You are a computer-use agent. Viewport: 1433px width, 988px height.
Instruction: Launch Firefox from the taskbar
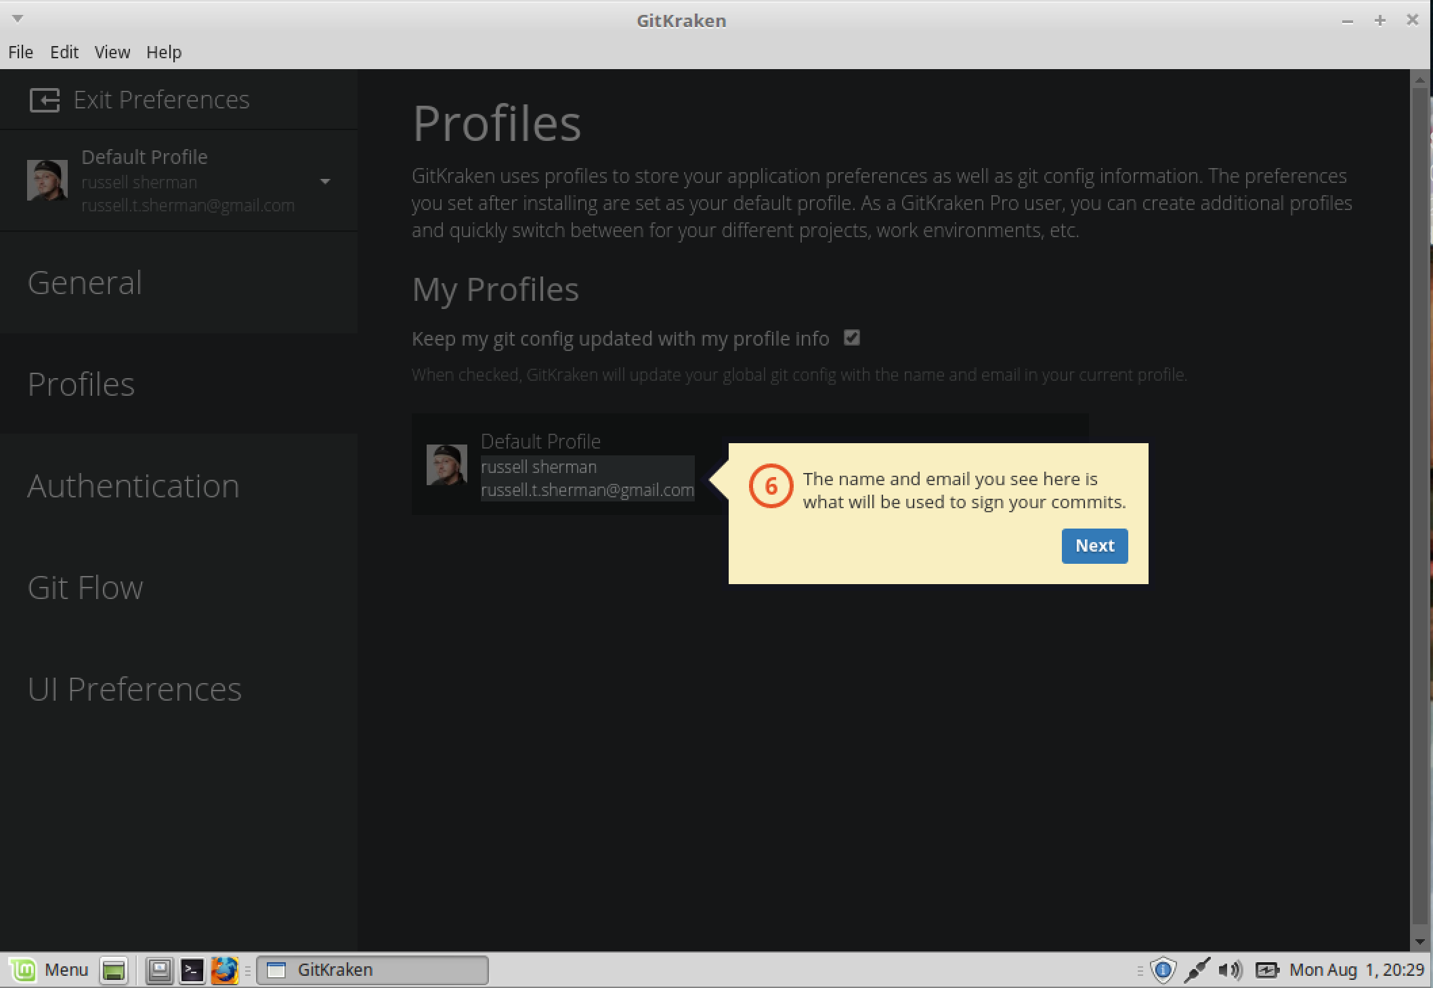pyautogui.click(x=224, y=970)
